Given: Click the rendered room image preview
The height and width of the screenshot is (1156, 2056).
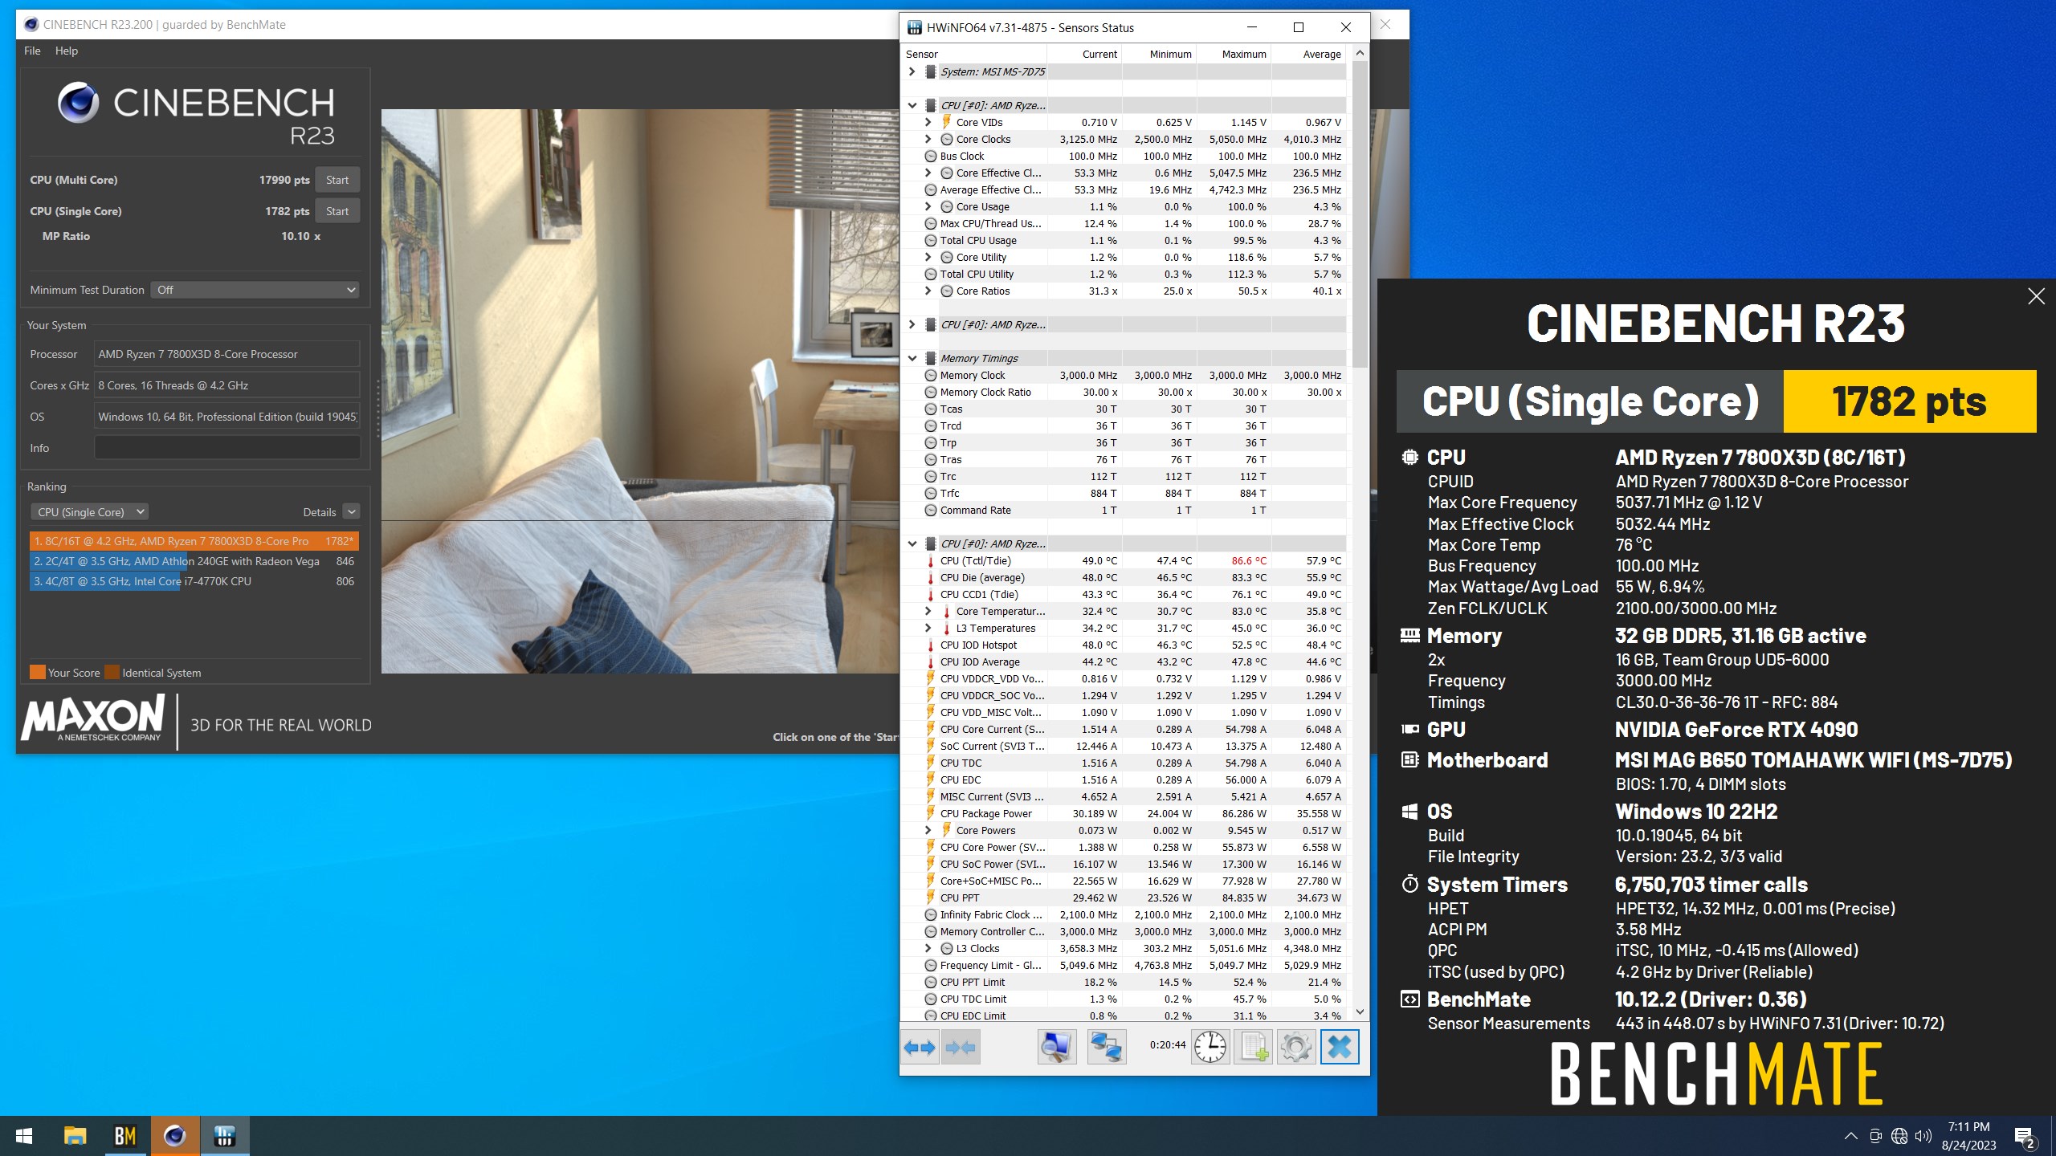Looking at the screenshot, I should [x=640, y=391].
